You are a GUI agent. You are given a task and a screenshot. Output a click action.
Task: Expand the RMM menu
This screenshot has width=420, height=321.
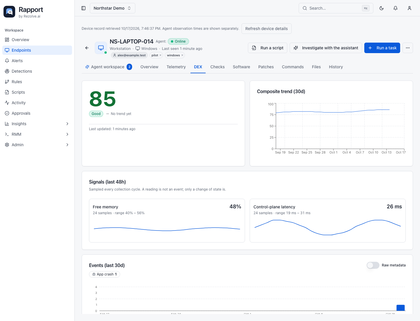[37, 134]
